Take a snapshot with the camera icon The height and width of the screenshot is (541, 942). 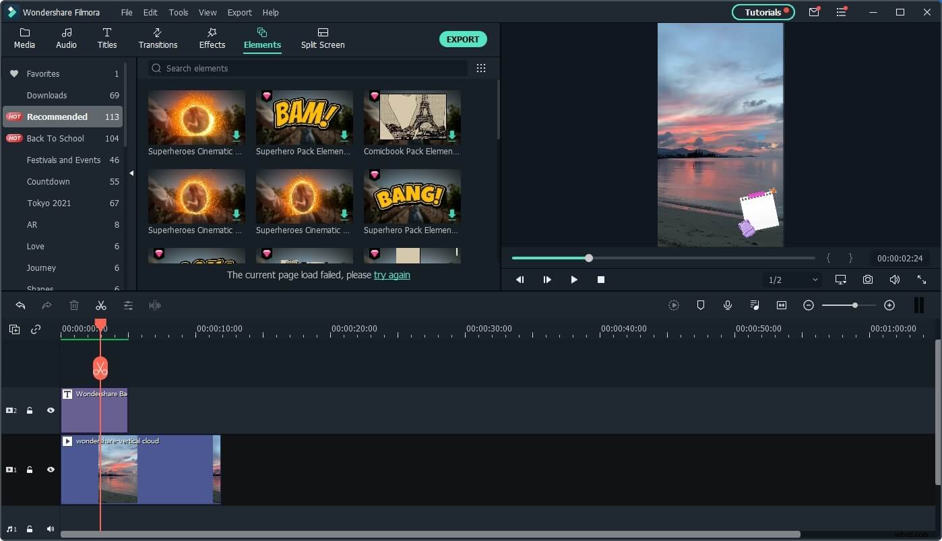coord(867,279)
